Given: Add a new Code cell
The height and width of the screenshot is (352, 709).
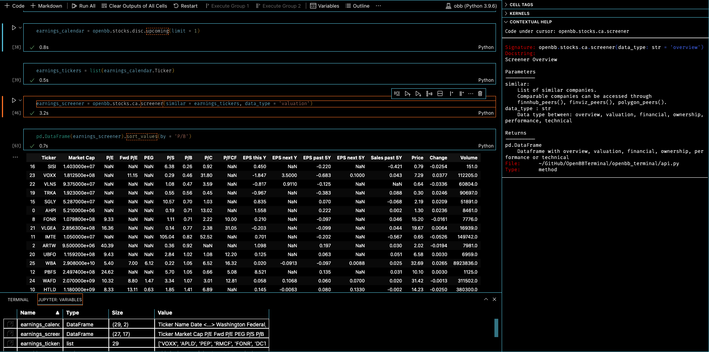Looking at the screenshot, I should (x=15, y=6).
